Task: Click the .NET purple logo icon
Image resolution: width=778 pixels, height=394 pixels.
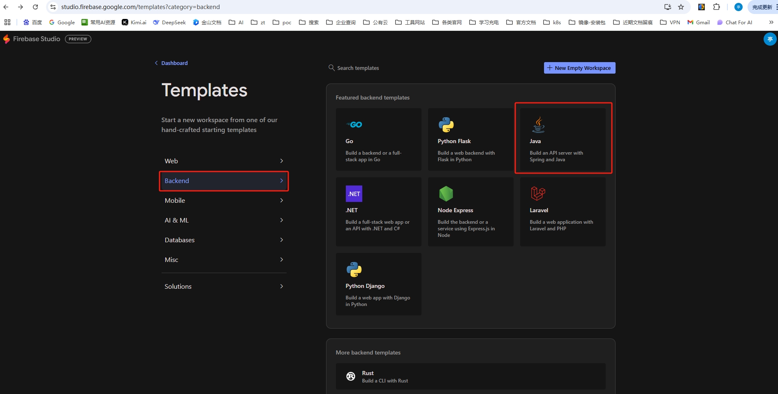Action: tap(354, 194)
